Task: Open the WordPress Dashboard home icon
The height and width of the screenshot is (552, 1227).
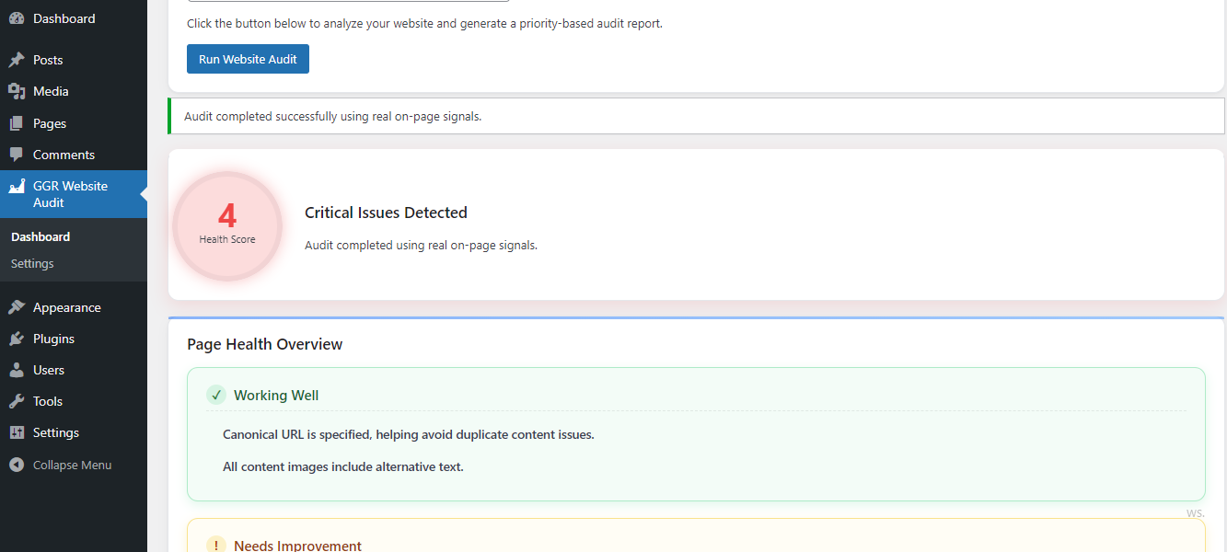Action: (x=17, y=17)
